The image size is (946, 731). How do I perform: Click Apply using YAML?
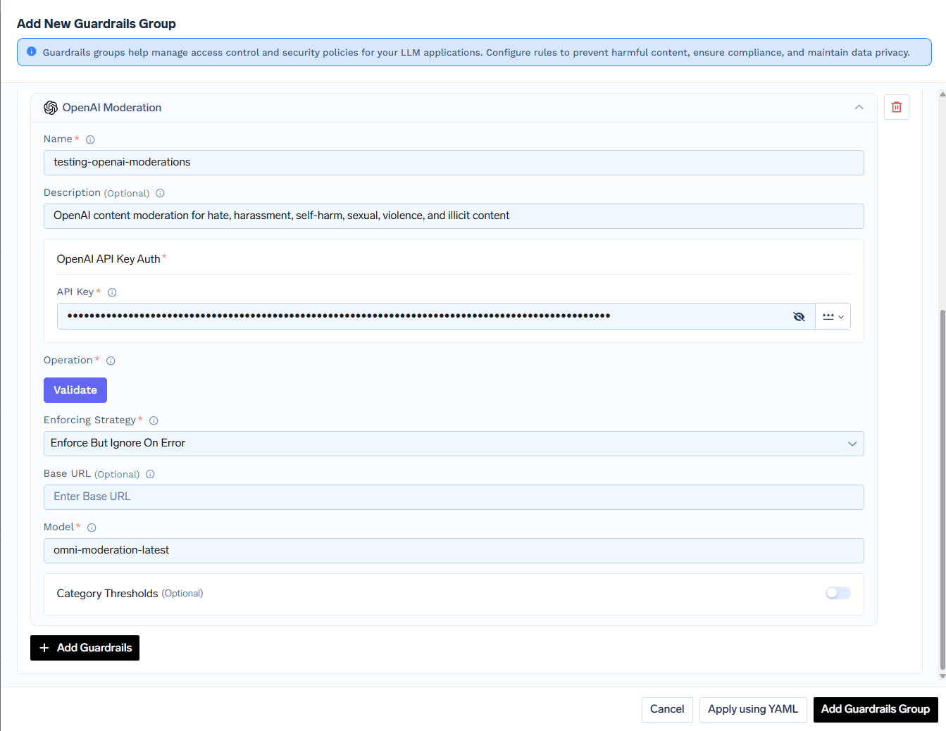[x=753, y=709]
